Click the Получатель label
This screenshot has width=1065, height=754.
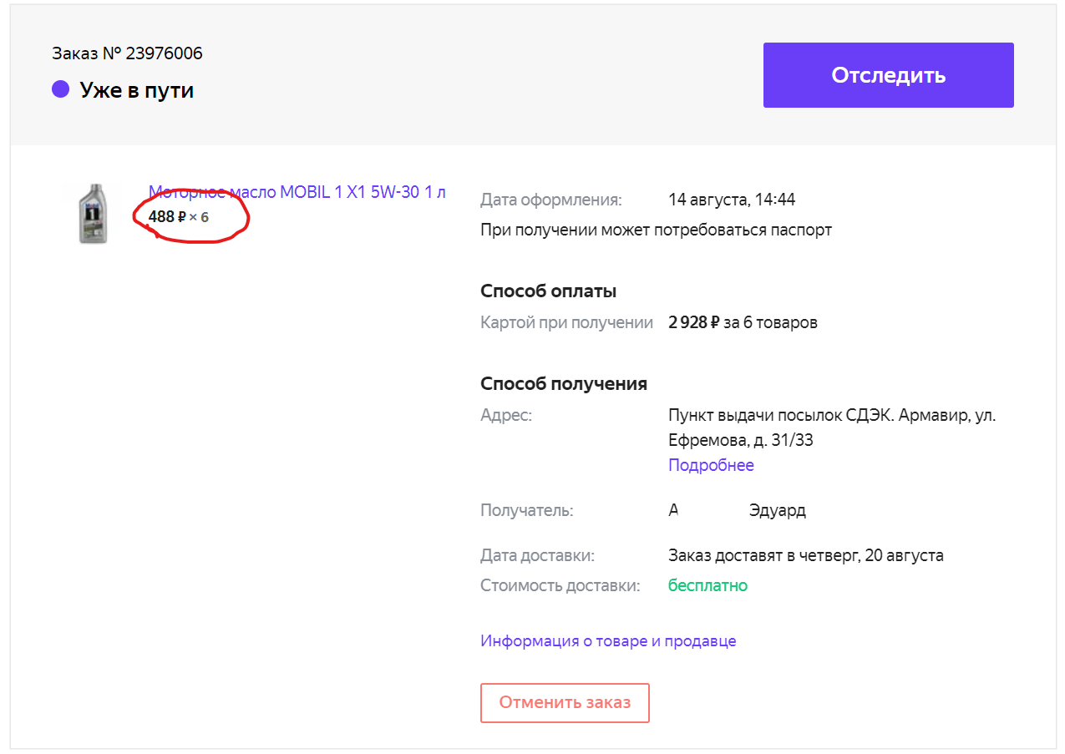point(527,510)
